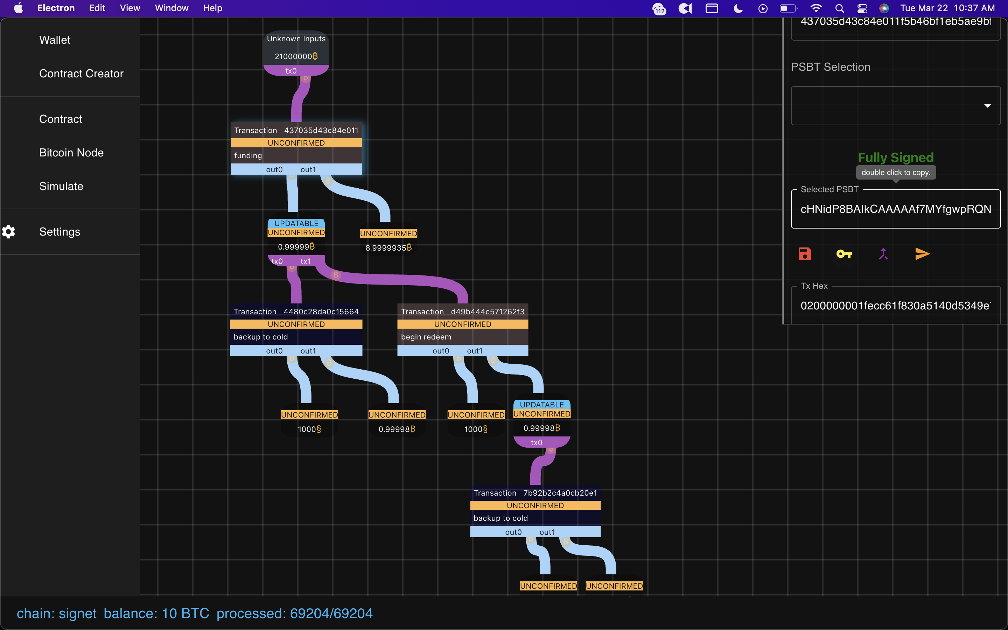This screenshot has width=1008, height=630.
Task: Open the Help menu
Action: [212, 8]
